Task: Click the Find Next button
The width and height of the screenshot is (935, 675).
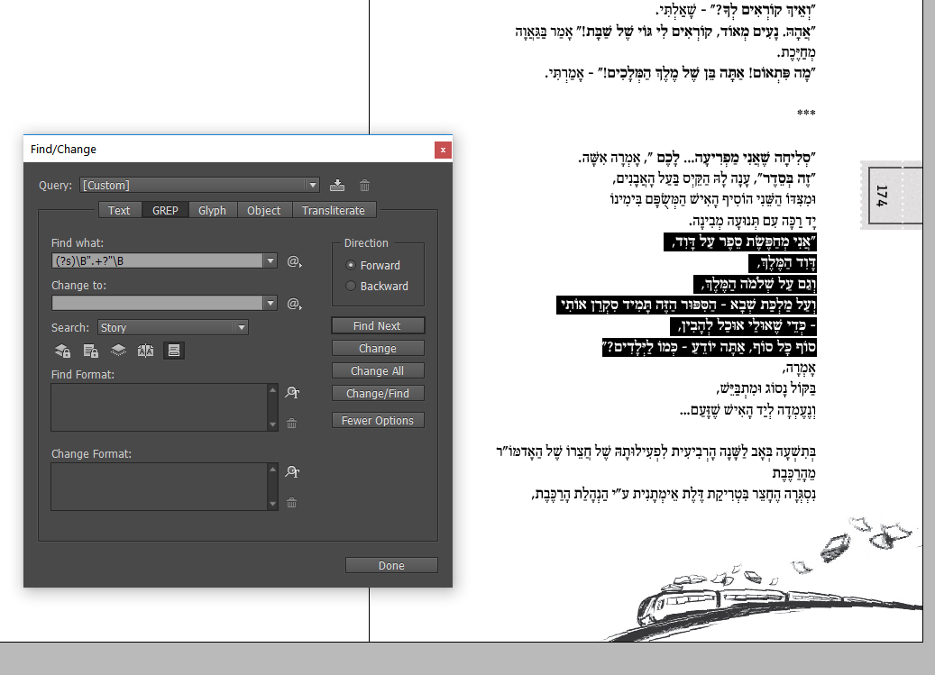Action: pyautogui.click(x=378, y=326)
